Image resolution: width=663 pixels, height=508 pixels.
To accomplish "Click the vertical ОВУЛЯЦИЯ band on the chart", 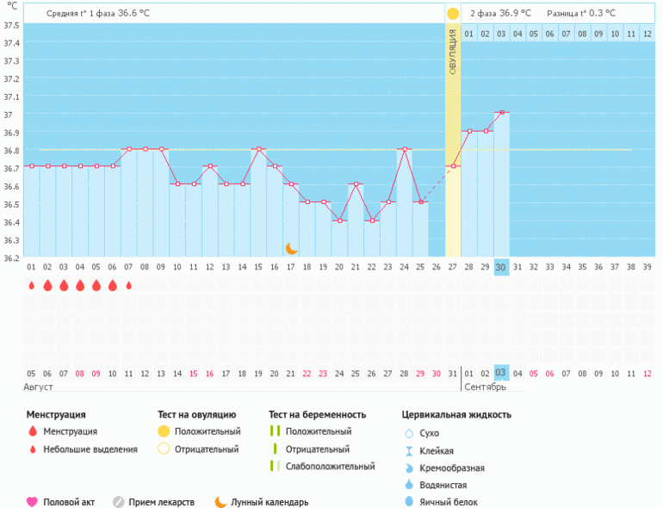I will coord(453,129).
